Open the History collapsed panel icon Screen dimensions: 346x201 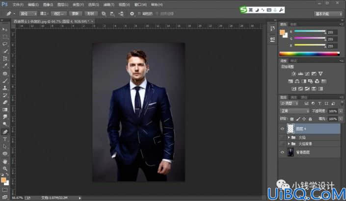[x=273, y=28]
